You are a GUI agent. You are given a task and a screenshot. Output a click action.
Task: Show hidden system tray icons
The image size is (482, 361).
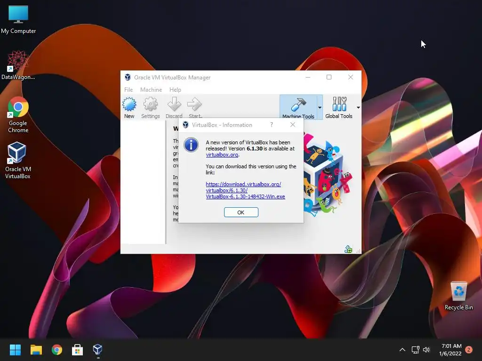pyautogui.click(x=402, y=350)
